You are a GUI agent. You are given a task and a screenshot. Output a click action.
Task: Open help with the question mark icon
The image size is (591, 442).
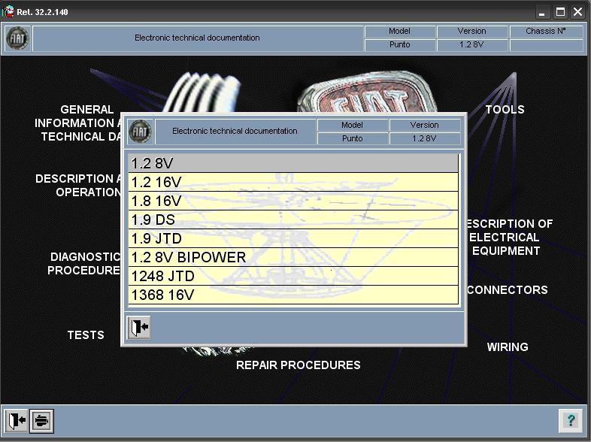(571, 420)
